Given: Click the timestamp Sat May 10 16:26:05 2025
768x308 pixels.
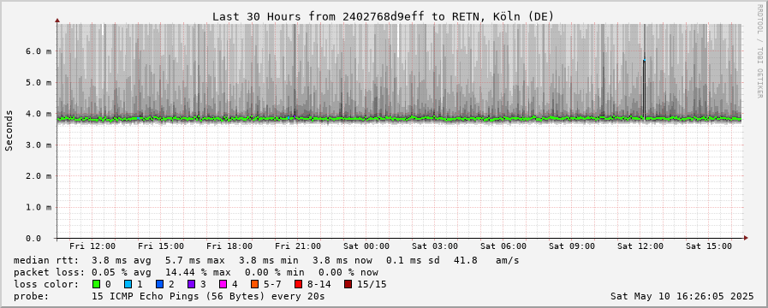Looking at the screenshot, I should tap(682, 296).
